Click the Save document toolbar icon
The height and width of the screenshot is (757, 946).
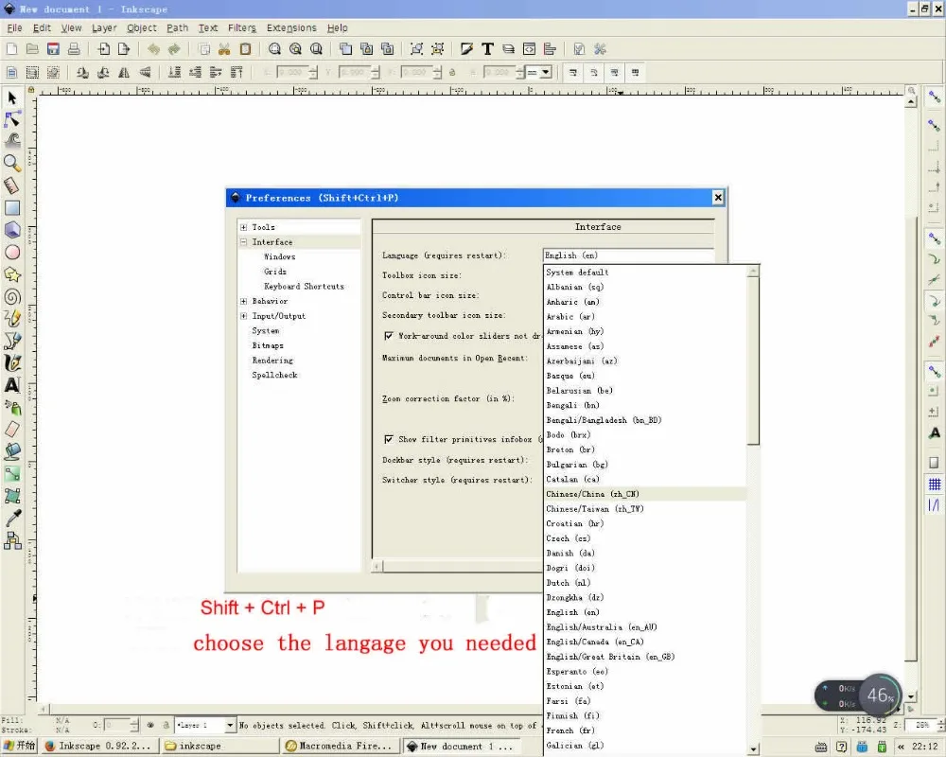tap(53, 49)
